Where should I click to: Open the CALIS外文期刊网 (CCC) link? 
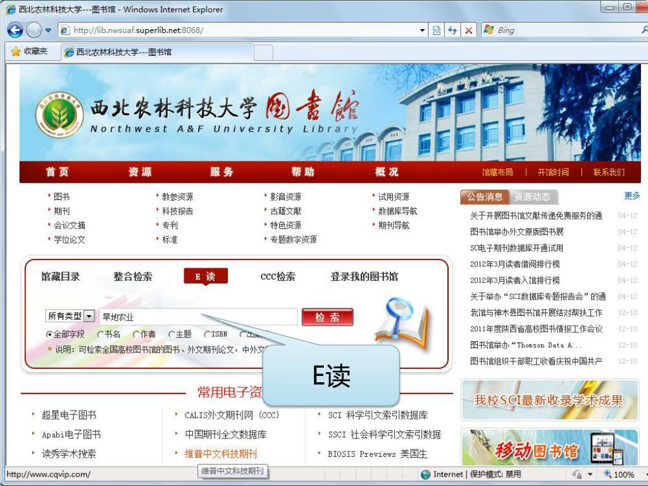pos(232,415)
